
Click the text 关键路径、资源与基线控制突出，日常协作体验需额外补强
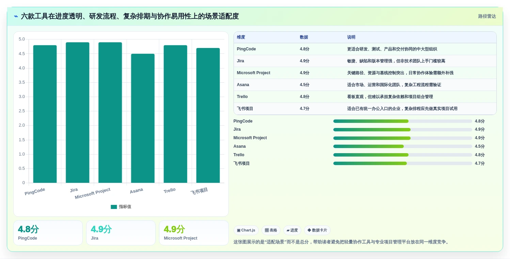[x=400, y=73]
